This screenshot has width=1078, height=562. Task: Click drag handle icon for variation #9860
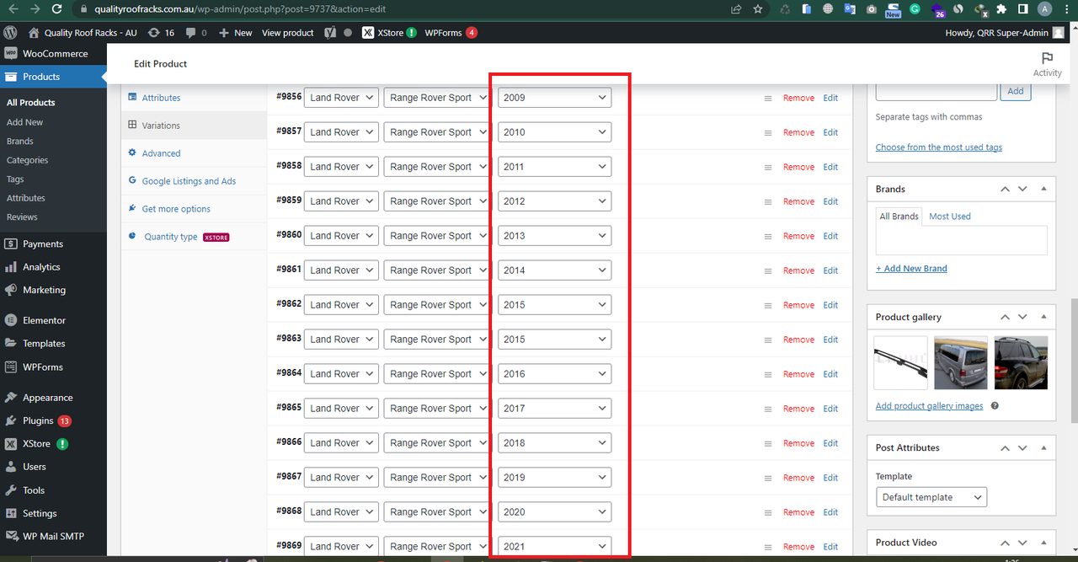pyautogui.click(x=767, y=237)
